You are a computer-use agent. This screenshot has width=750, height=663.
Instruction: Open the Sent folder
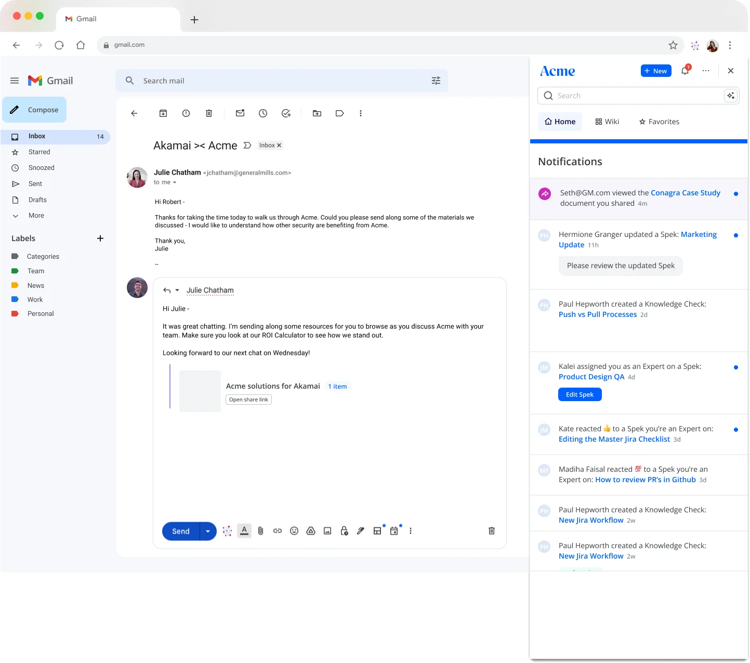pyautogui.click(x=35, y=184)
